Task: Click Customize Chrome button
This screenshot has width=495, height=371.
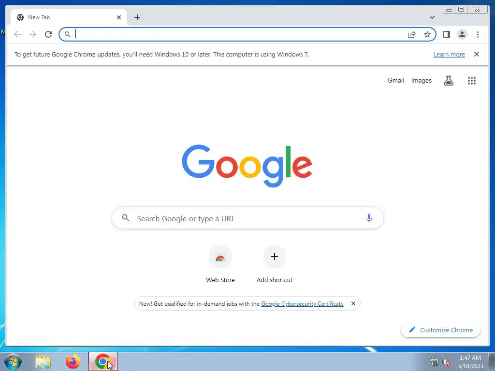Action: coord(440,330)
